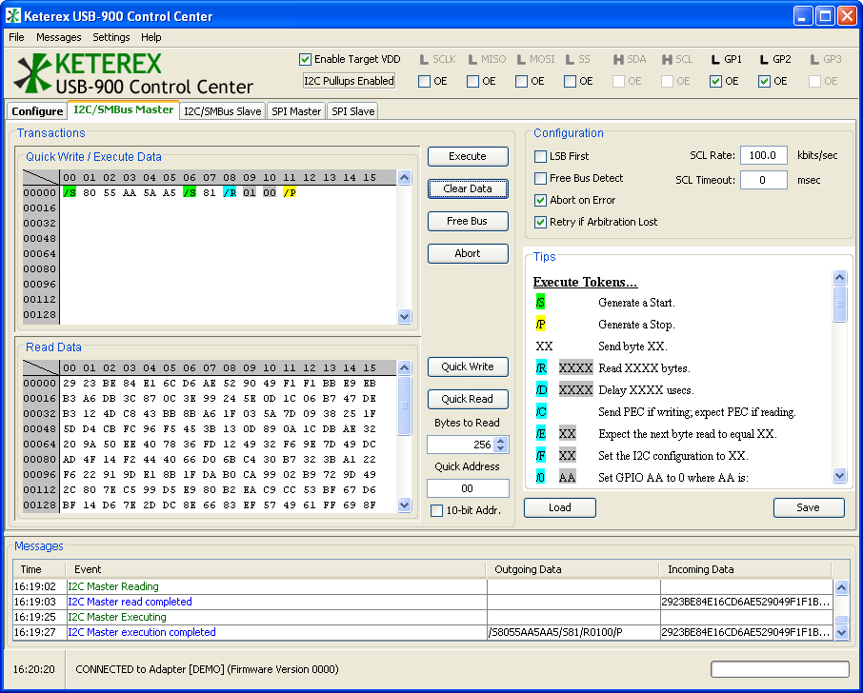The image size is (863, 693).
Task: Click the SCLK pin level indicator
Action: click(424, 60)
